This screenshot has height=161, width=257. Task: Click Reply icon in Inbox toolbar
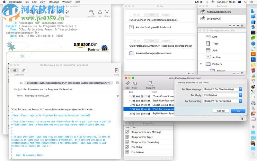point(135,83)
